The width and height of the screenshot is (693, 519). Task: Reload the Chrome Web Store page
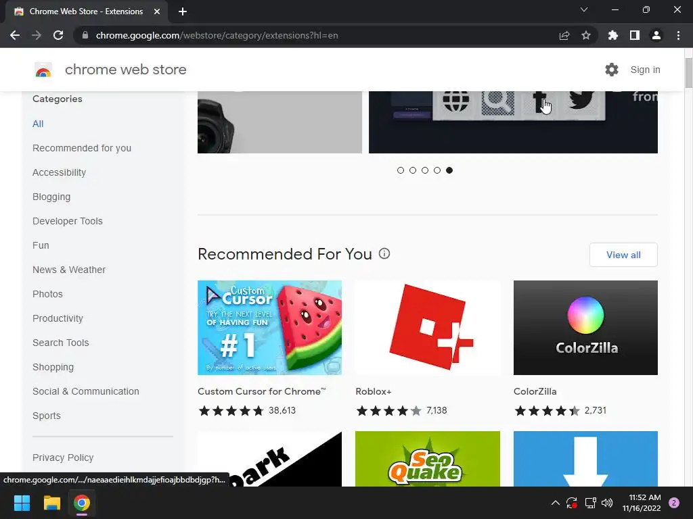tap(58, 35)
